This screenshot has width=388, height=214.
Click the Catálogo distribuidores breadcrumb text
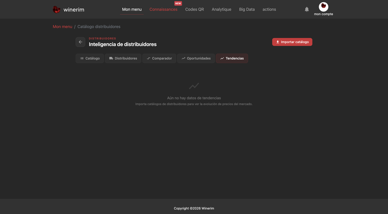99,27
